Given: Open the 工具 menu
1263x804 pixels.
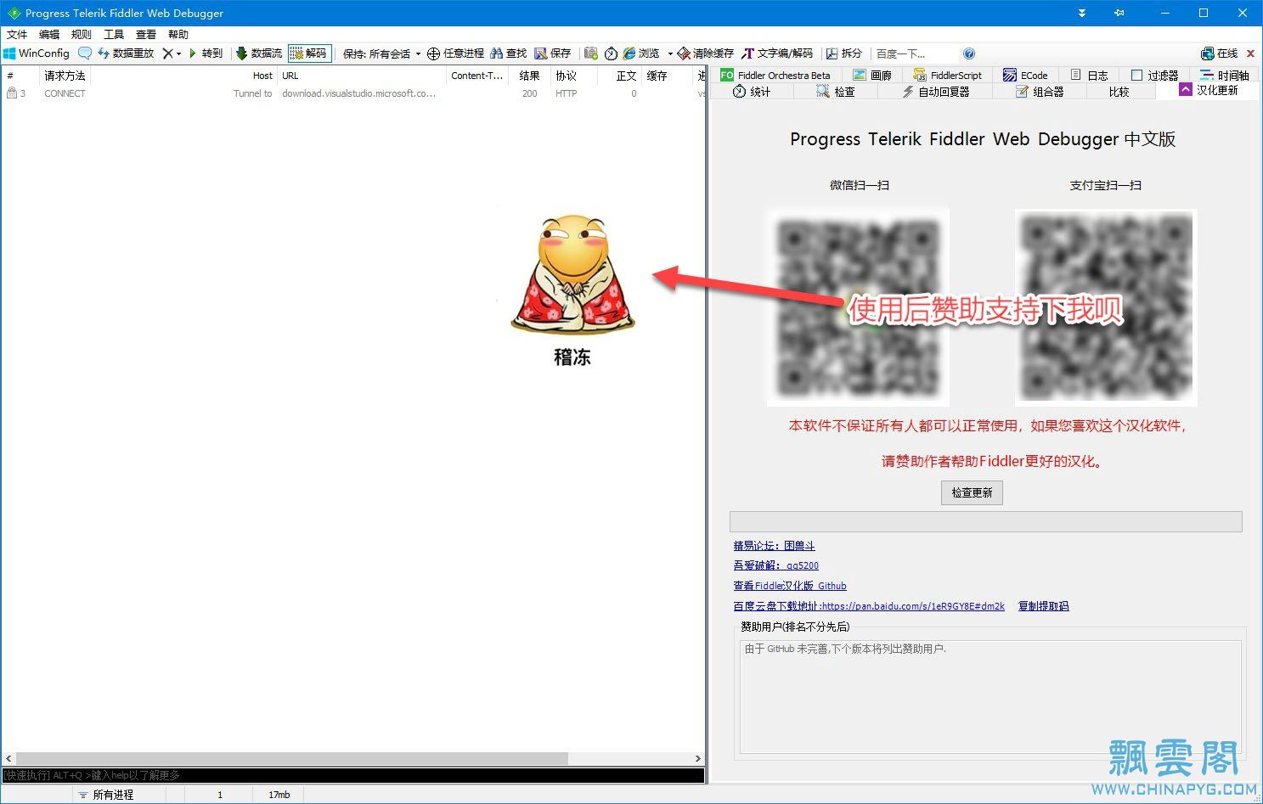Looking at the screenshot, I should click(114, 34).
